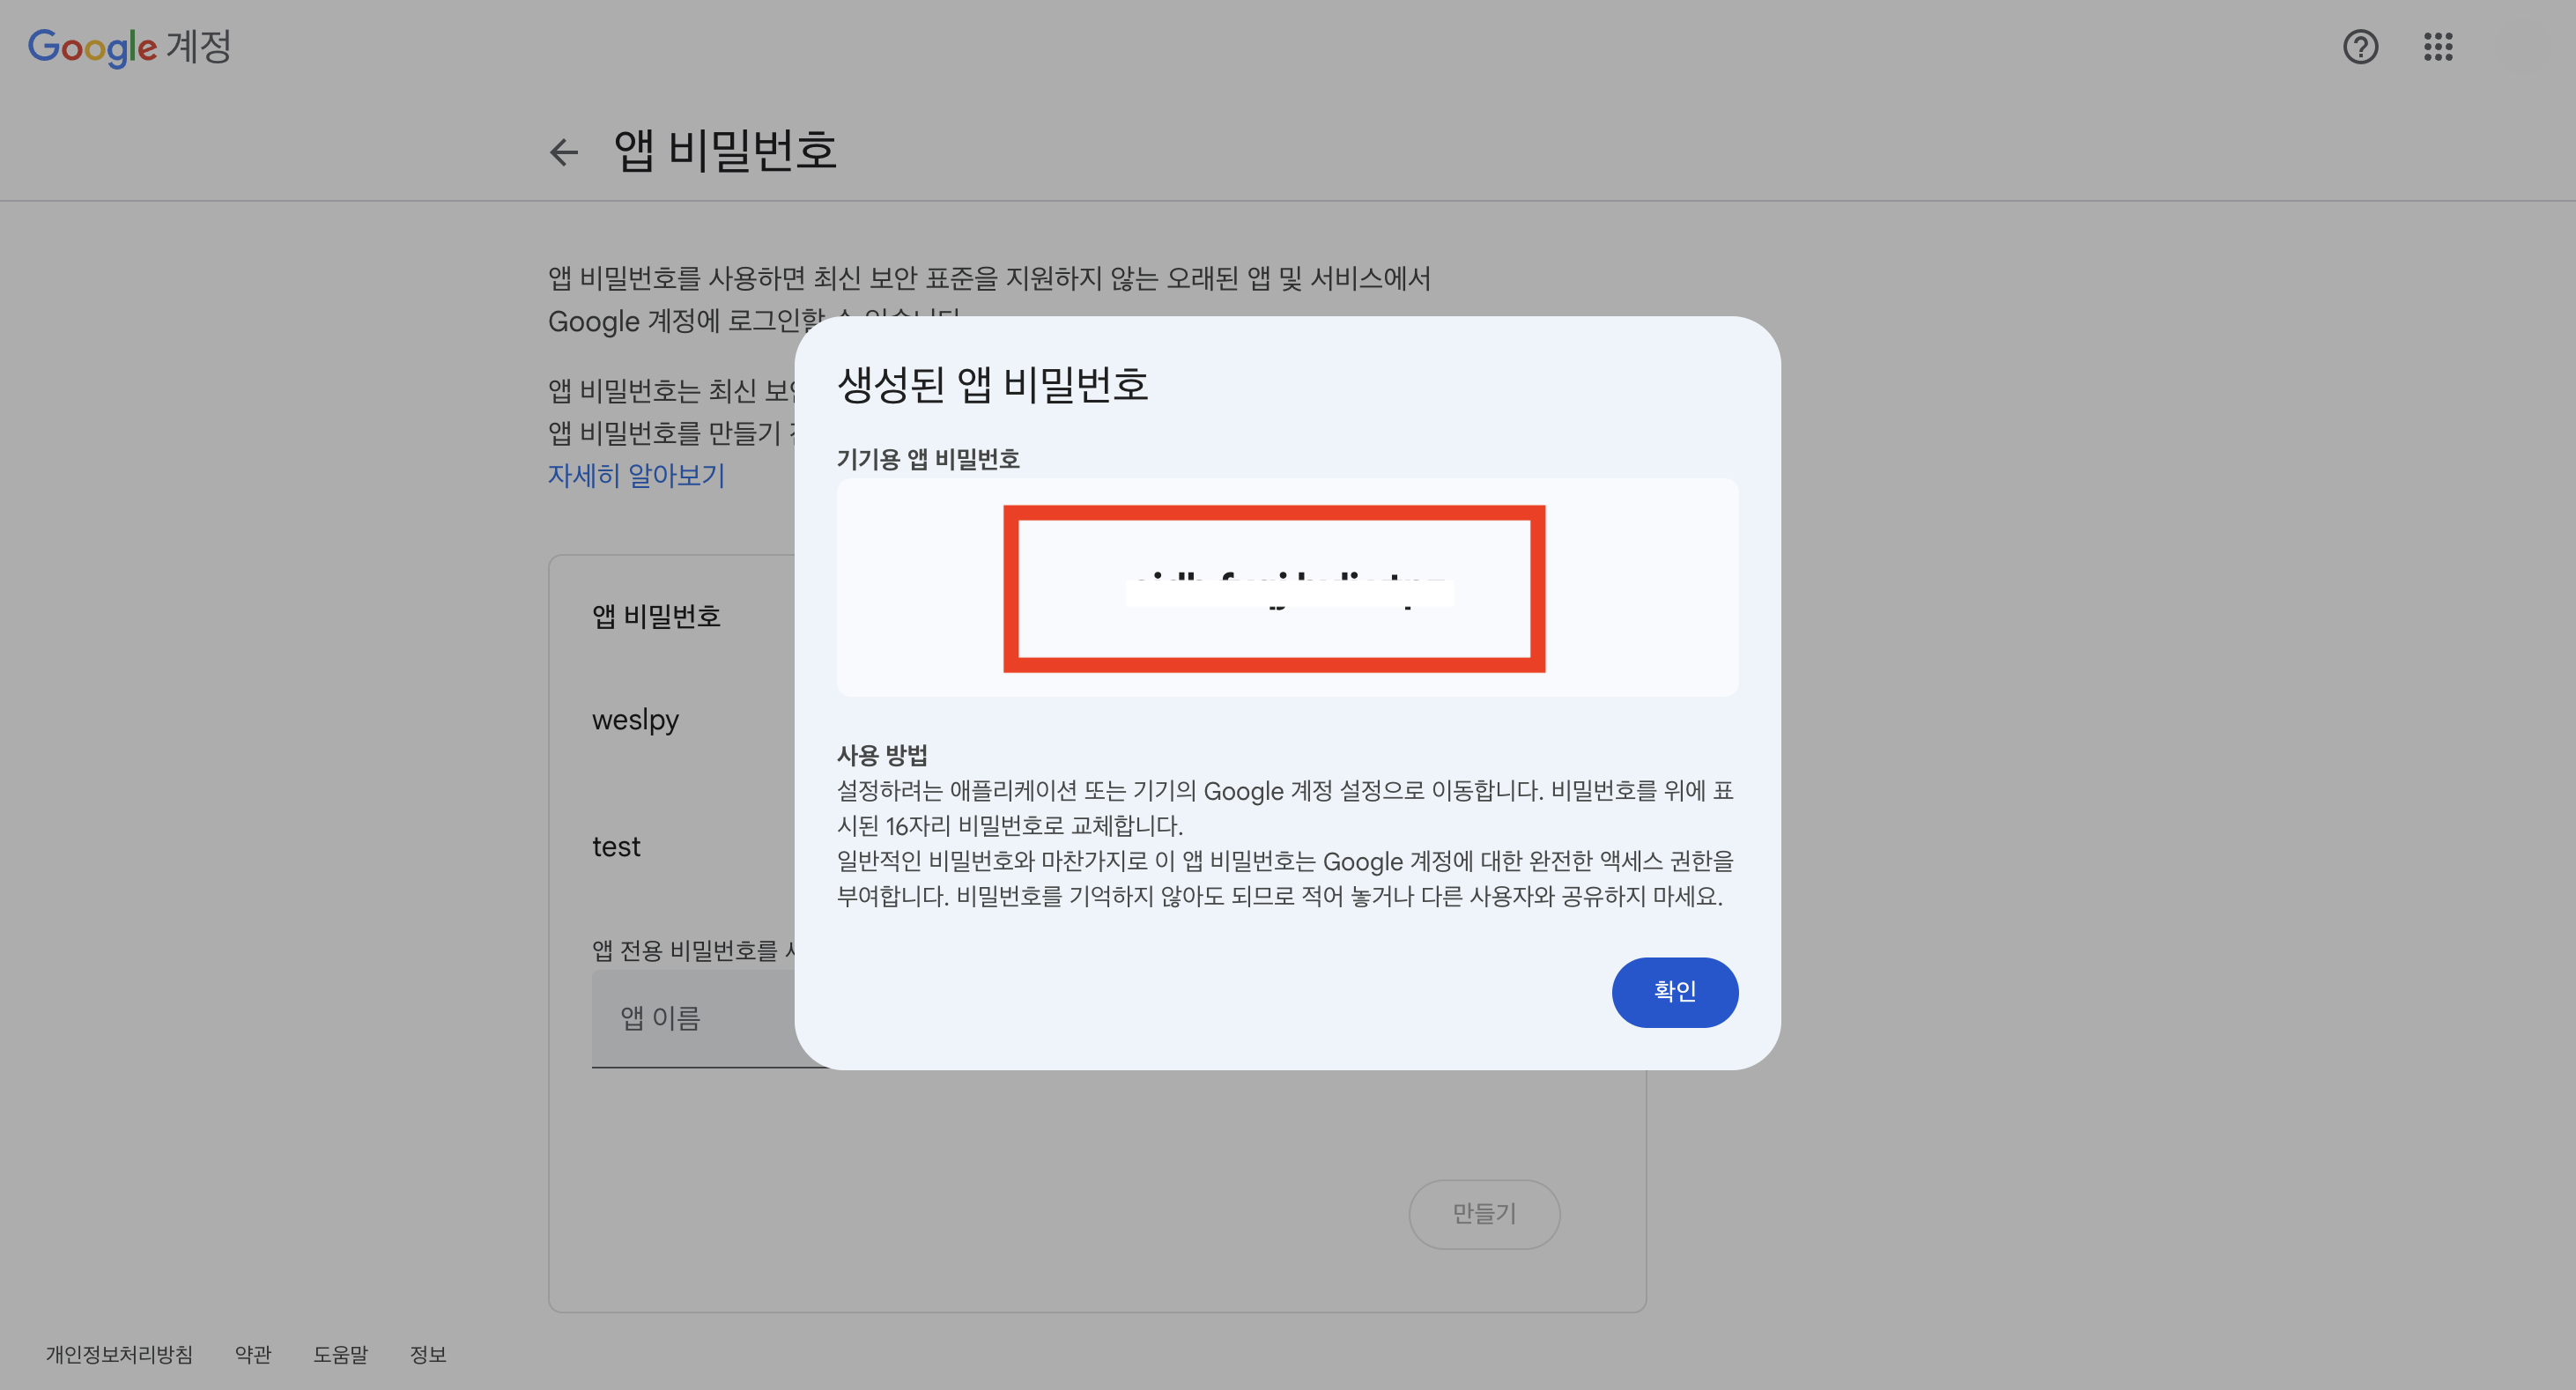The height and width of the screenshot is (1390, 2576).
Task: Click the help question mark icon
Action: (x=2360, y=47)
